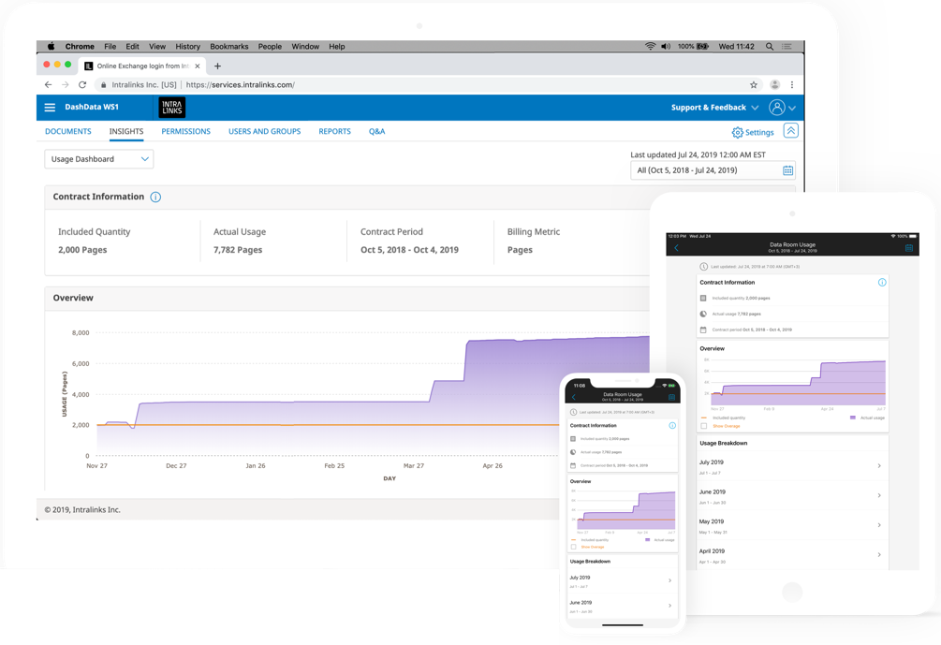
Task: Go to the Q&A tab
Action: point(377,131)
